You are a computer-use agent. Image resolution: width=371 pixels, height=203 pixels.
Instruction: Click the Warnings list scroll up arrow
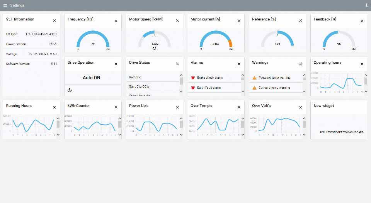click(304, 75)
